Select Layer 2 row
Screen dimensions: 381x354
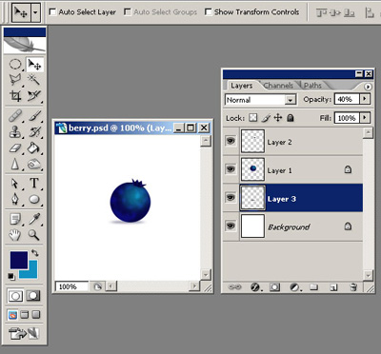[292, 141]
